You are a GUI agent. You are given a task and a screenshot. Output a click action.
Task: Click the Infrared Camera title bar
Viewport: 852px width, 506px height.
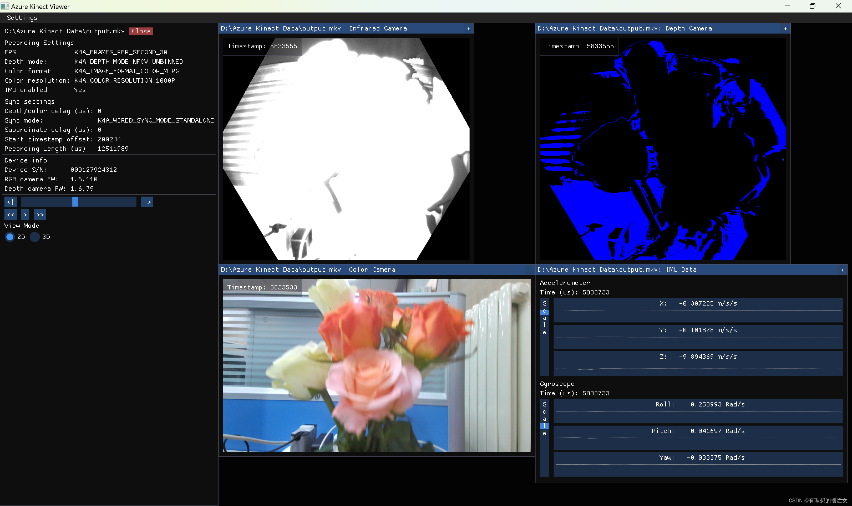(x=341, y=29)
